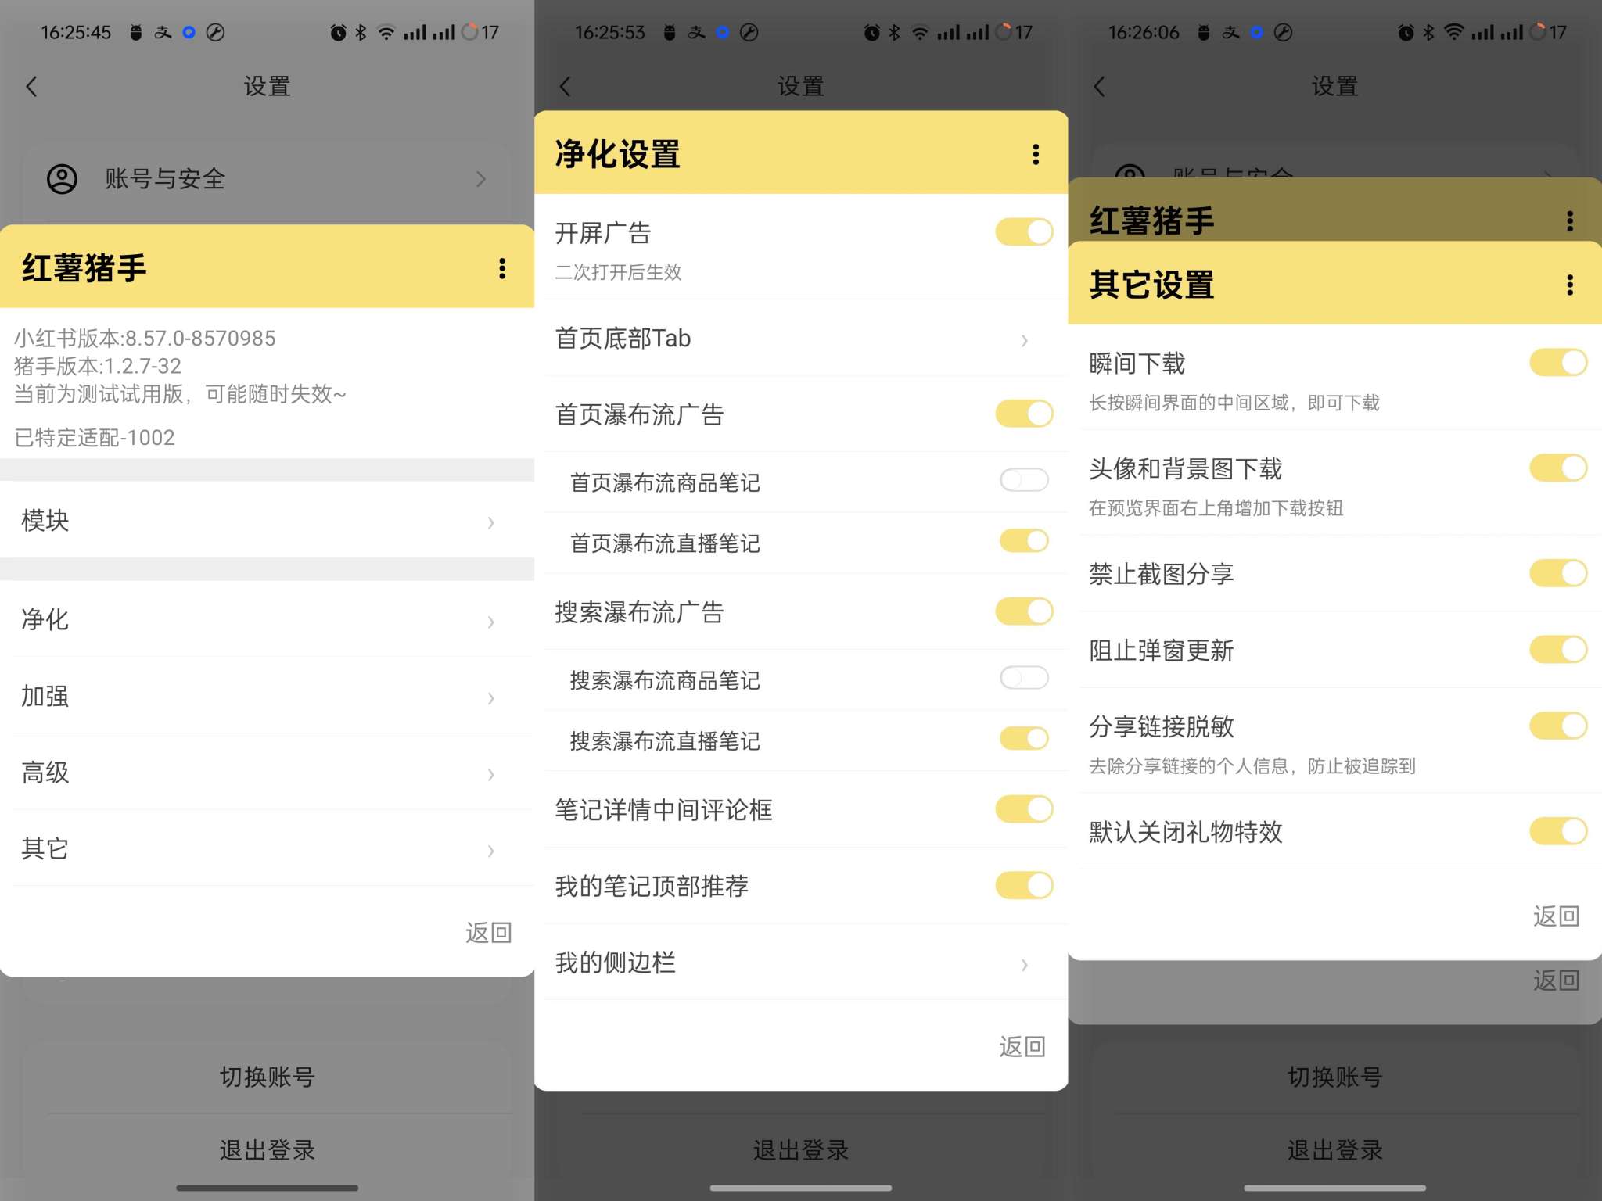Tap 退出登录 in the right screen
The width and height of the screenshot is (1602, 1201).
tap(1334, 1150)
